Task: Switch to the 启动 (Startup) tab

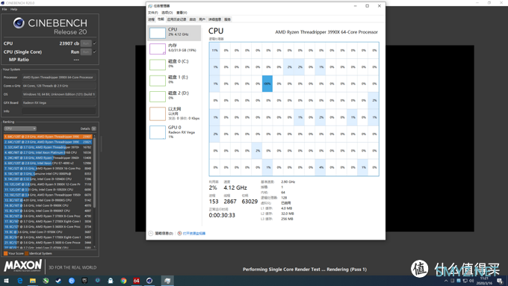Action: (193, 19)
